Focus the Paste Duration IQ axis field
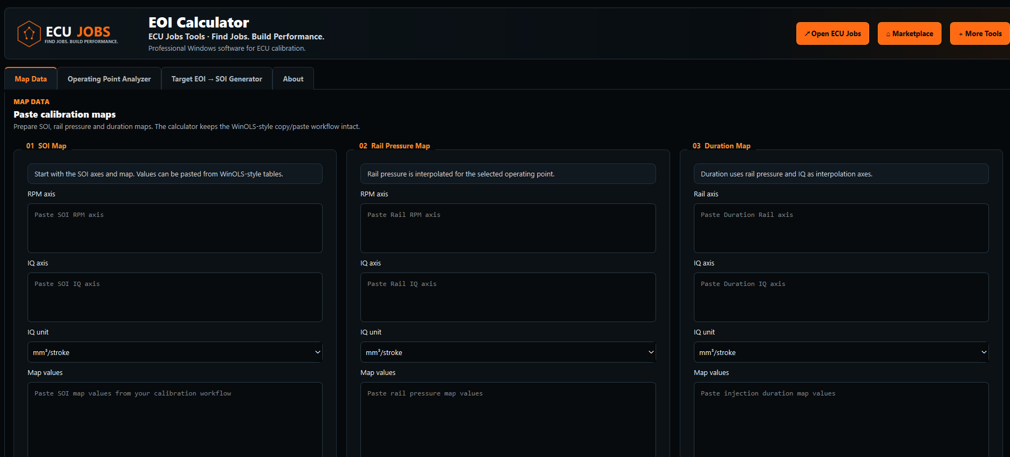This screenshot has height=457, width=1010. (x=841, y=297)
